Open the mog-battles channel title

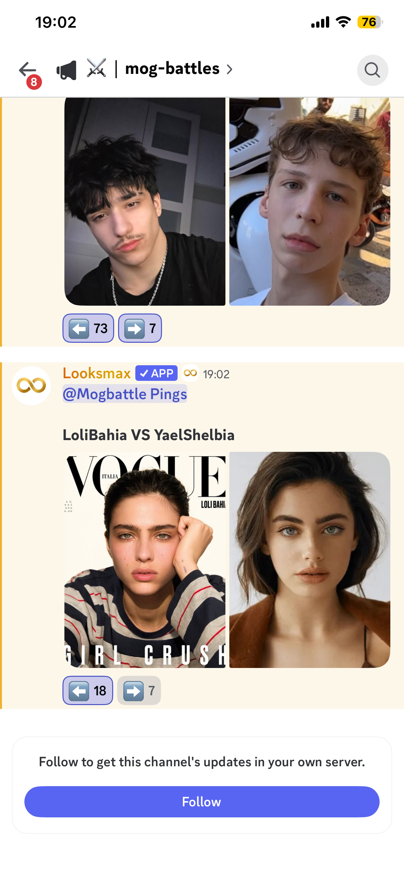click(x=172, y=69)
